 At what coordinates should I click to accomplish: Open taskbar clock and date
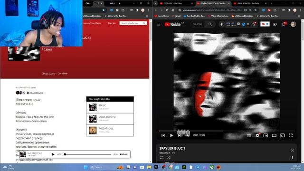point(296,167)
